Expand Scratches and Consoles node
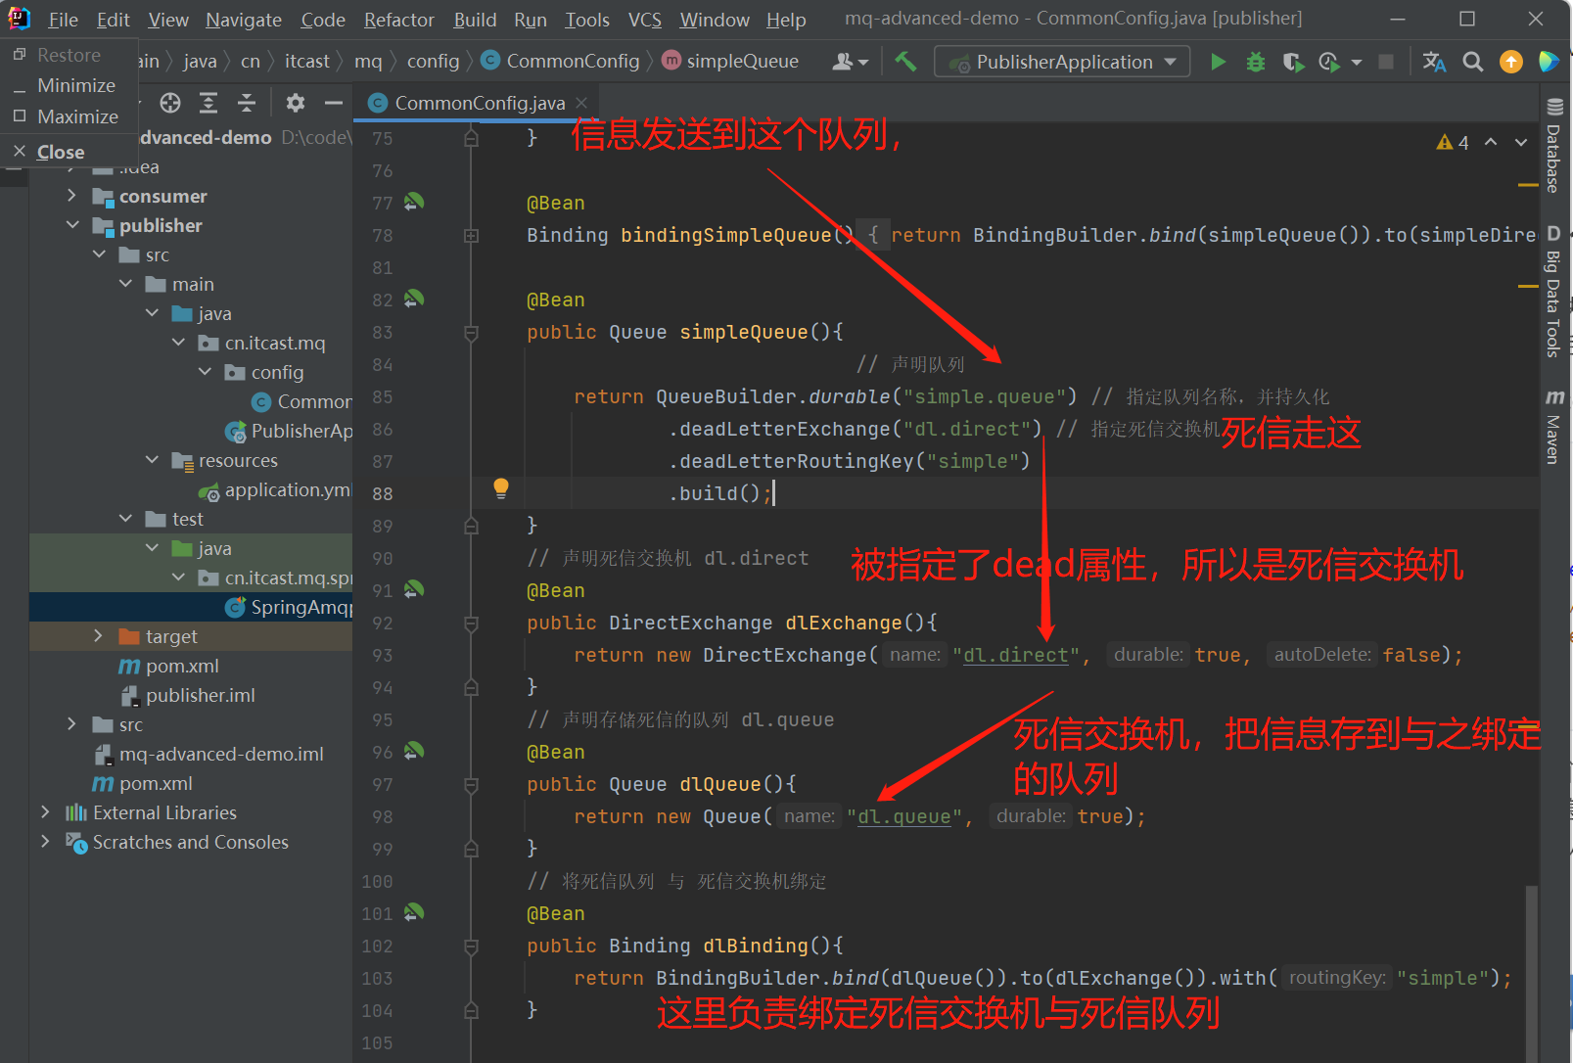 pos(45,842)
